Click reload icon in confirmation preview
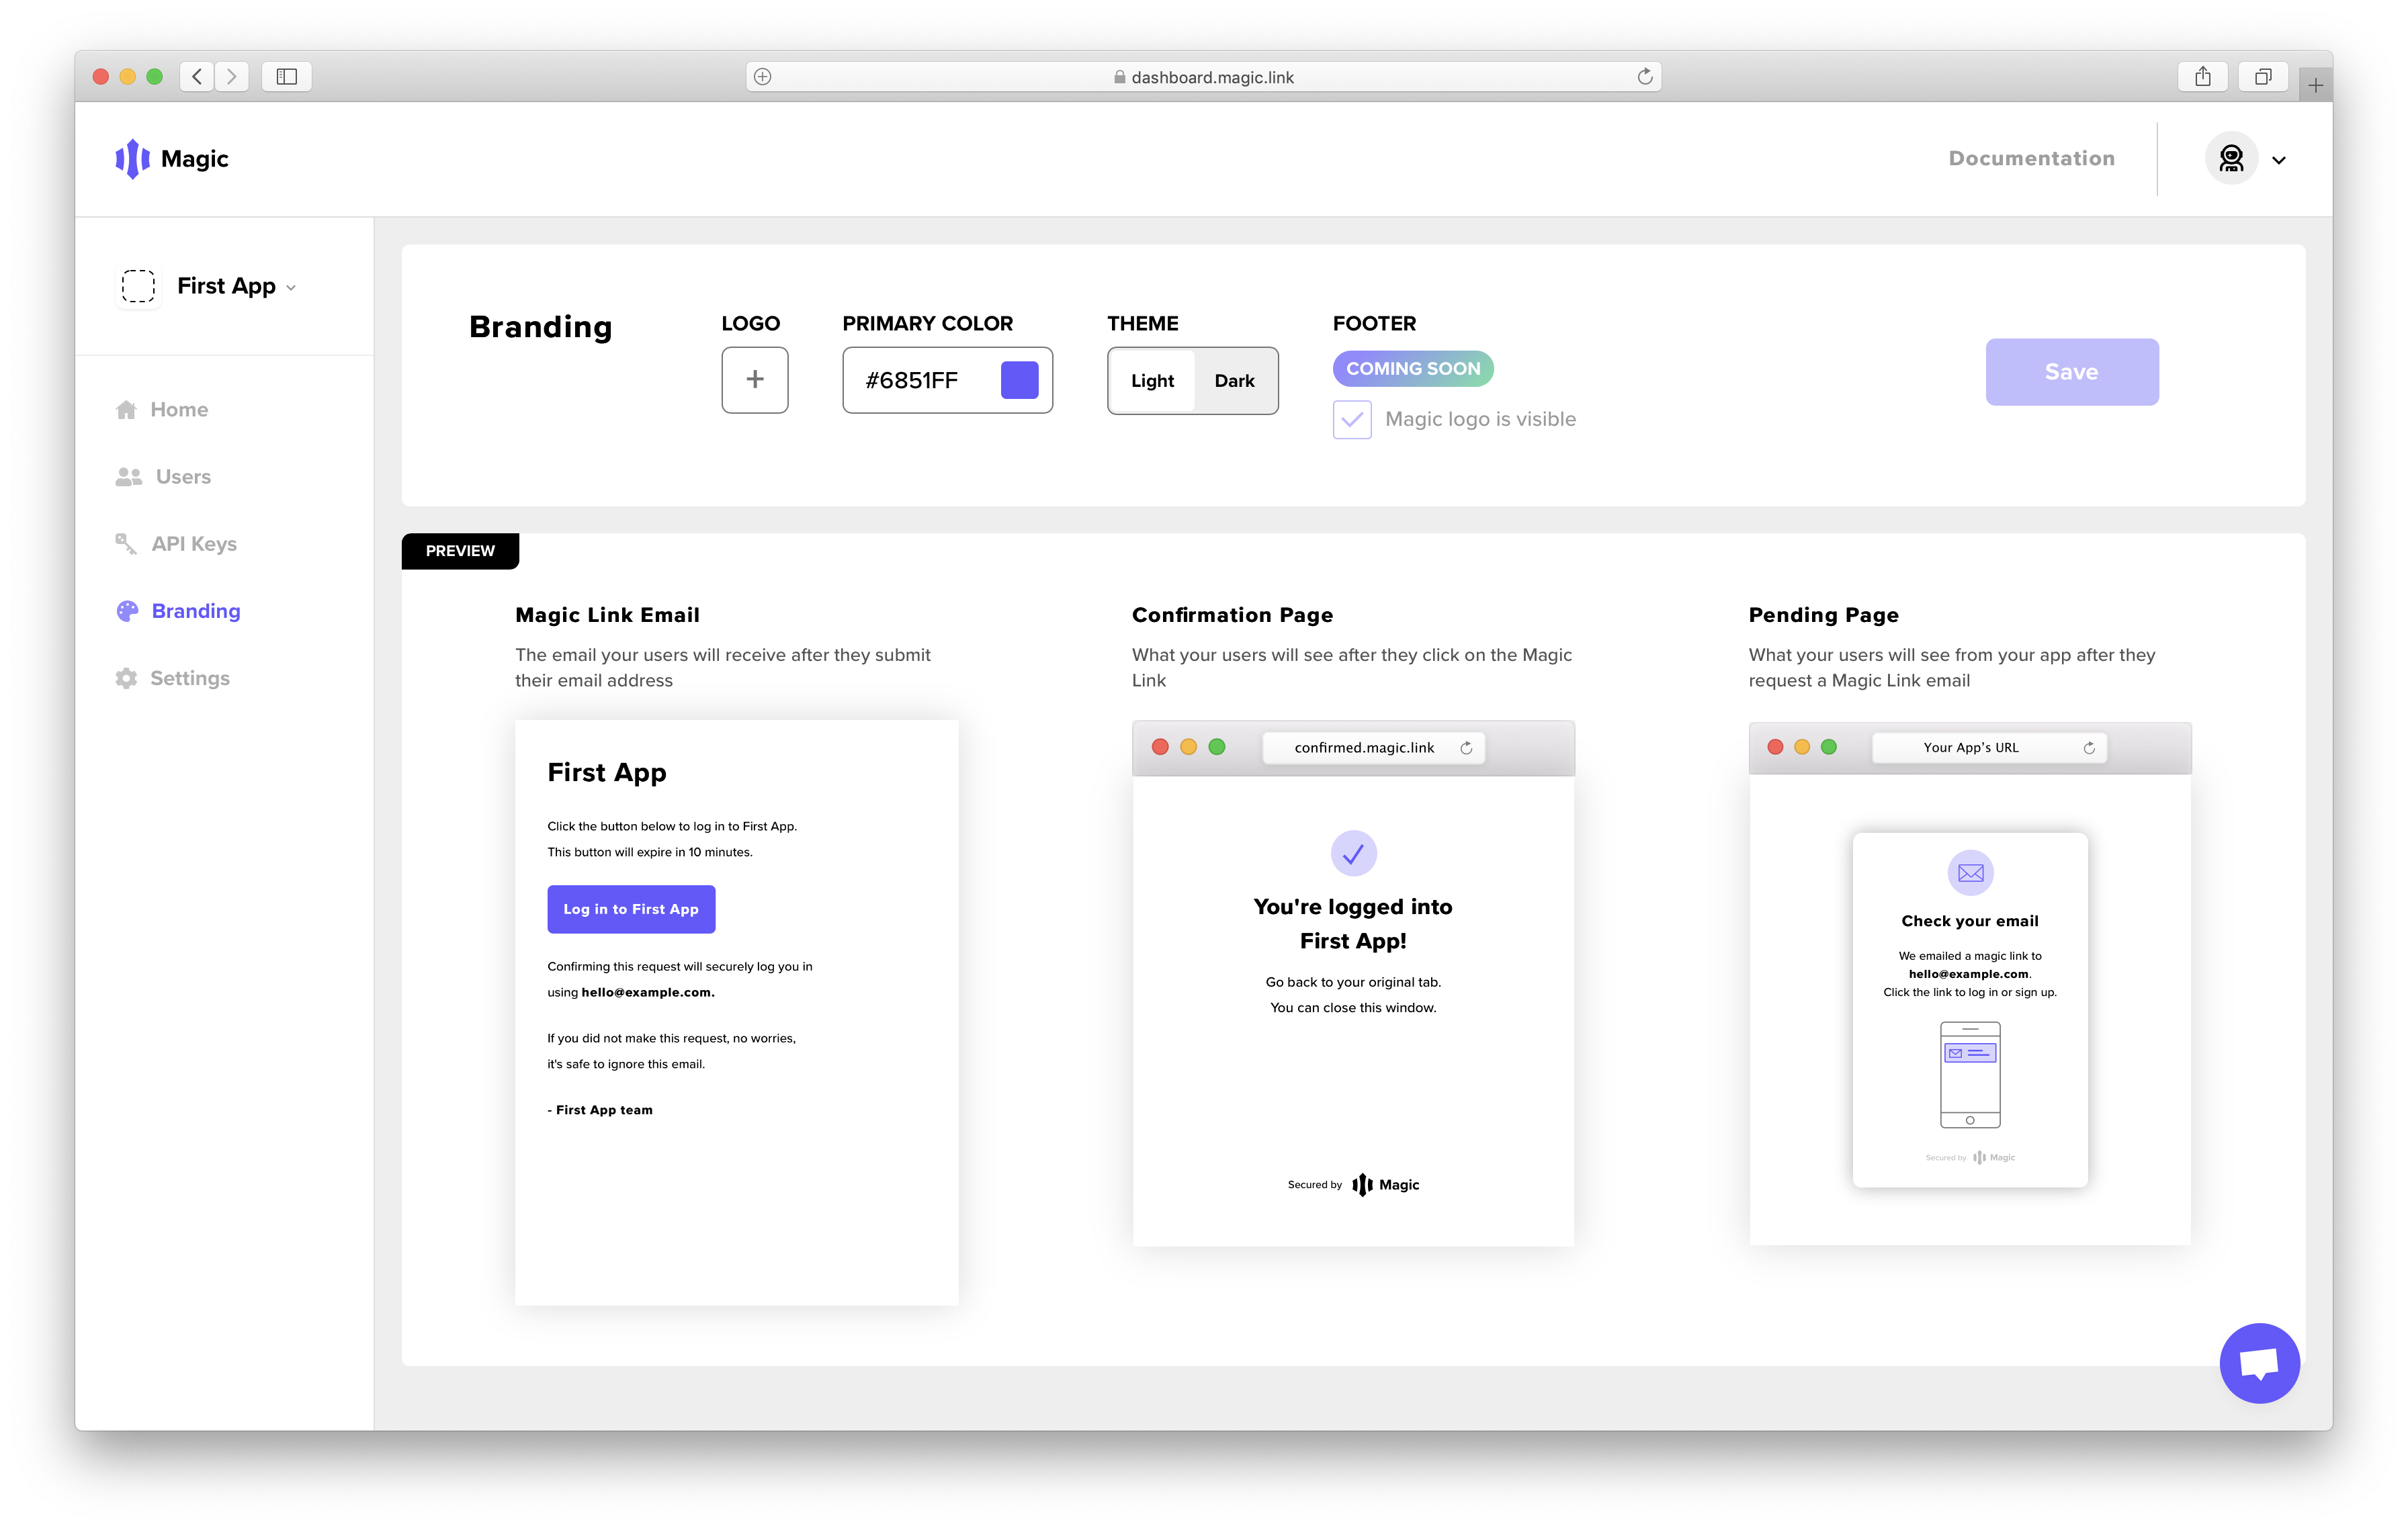 pos(1466,748)
